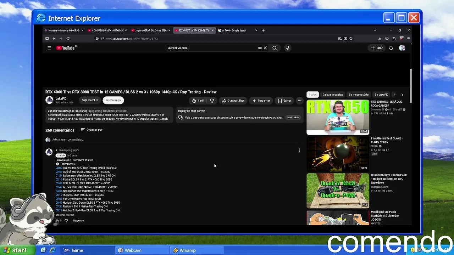Open browser downloads icon
The image size is (454, 255).
click(380, 39)
